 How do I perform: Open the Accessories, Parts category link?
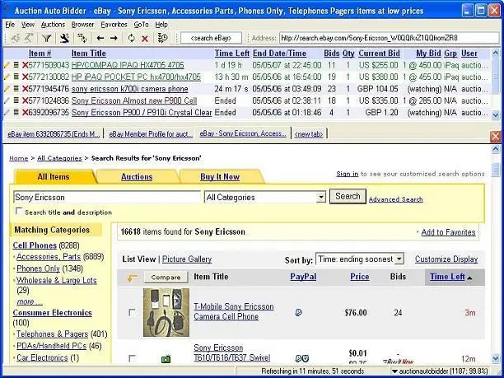click(49, 256)
